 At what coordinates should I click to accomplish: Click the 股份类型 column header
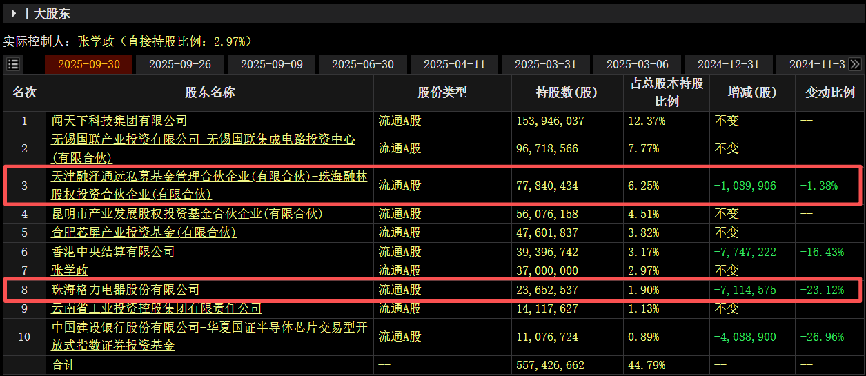[442, 92]
